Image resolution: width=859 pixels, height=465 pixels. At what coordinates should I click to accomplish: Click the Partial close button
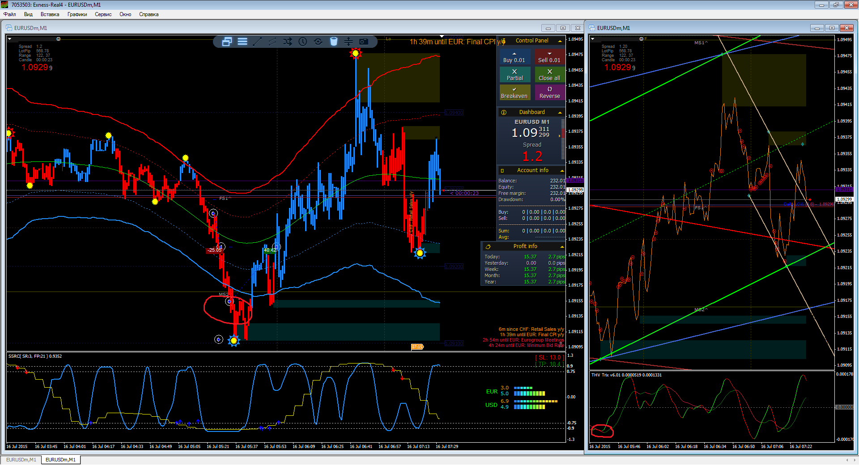(x=515, y=75)
